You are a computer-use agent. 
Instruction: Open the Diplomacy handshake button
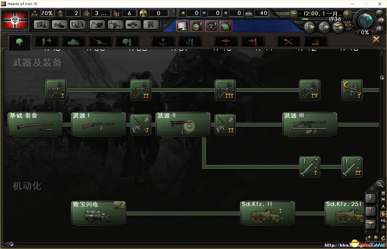point(59,25)
